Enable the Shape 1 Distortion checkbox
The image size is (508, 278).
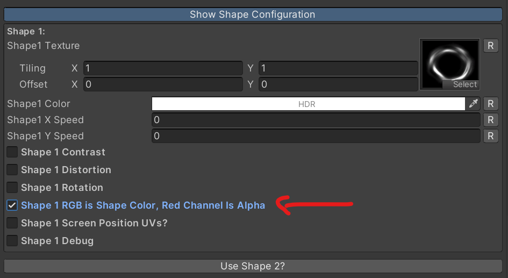(12, 169)
